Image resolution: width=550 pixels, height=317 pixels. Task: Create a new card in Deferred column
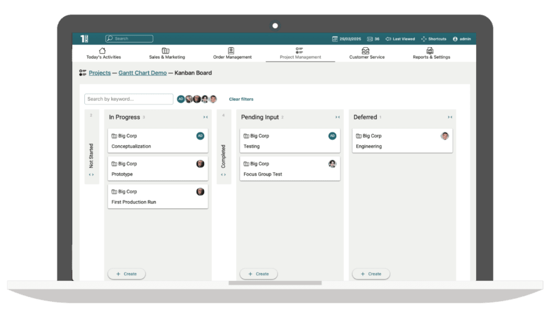click(x=371, y=274)
